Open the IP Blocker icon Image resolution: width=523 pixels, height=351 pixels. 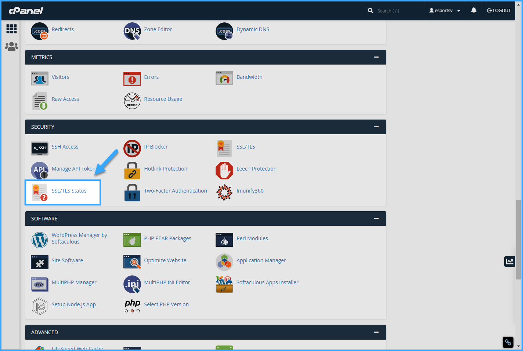[132, 149]
